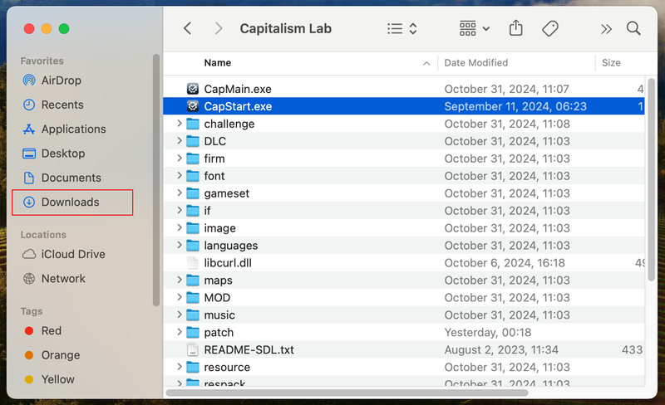The height and width of the screenshot is (405, 665).
Task: Select the DLC folder icon
Action: point(193,141)
